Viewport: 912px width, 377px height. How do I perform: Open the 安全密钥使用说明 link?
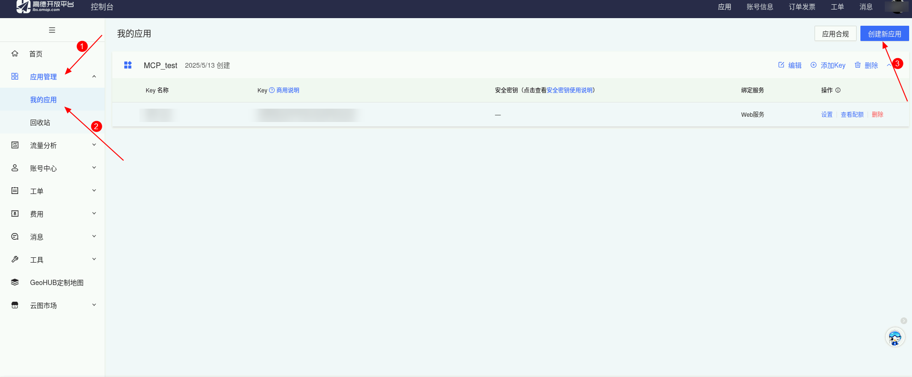coord(569,90)
